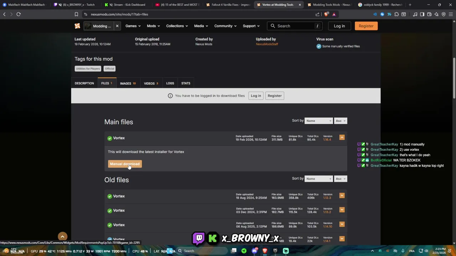Open Discord from the taskbar
This screenshot has width=456, height=256.
(x=254, y=251)
